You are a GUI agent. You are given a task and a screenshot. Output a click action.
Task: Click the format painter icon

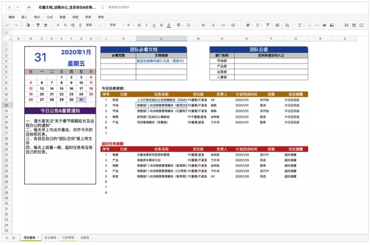click(x=29, y=25)
